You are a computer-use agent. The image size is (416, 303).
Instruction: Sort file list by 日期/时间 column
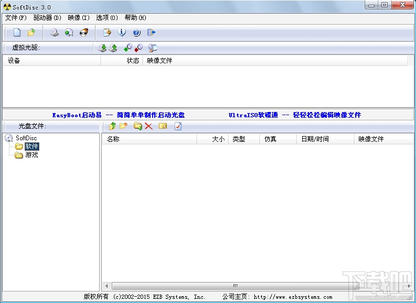(325, 139)
